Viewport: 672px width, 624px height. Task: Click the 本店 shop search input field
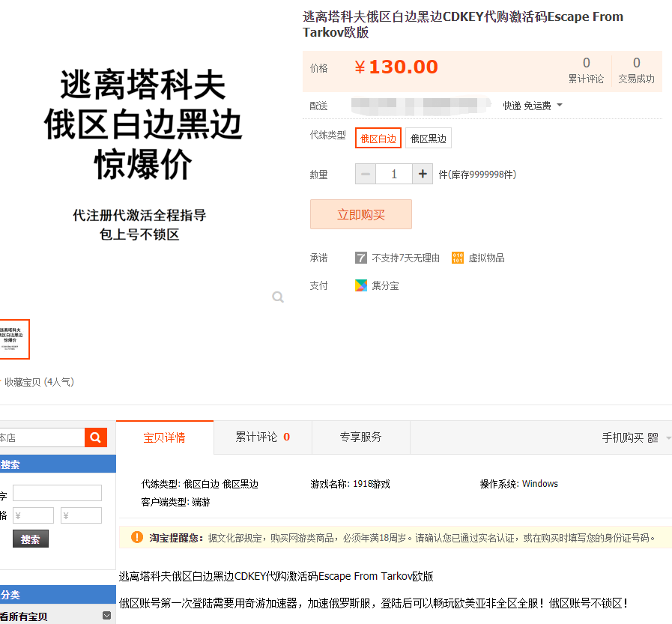tap(42, 437)
